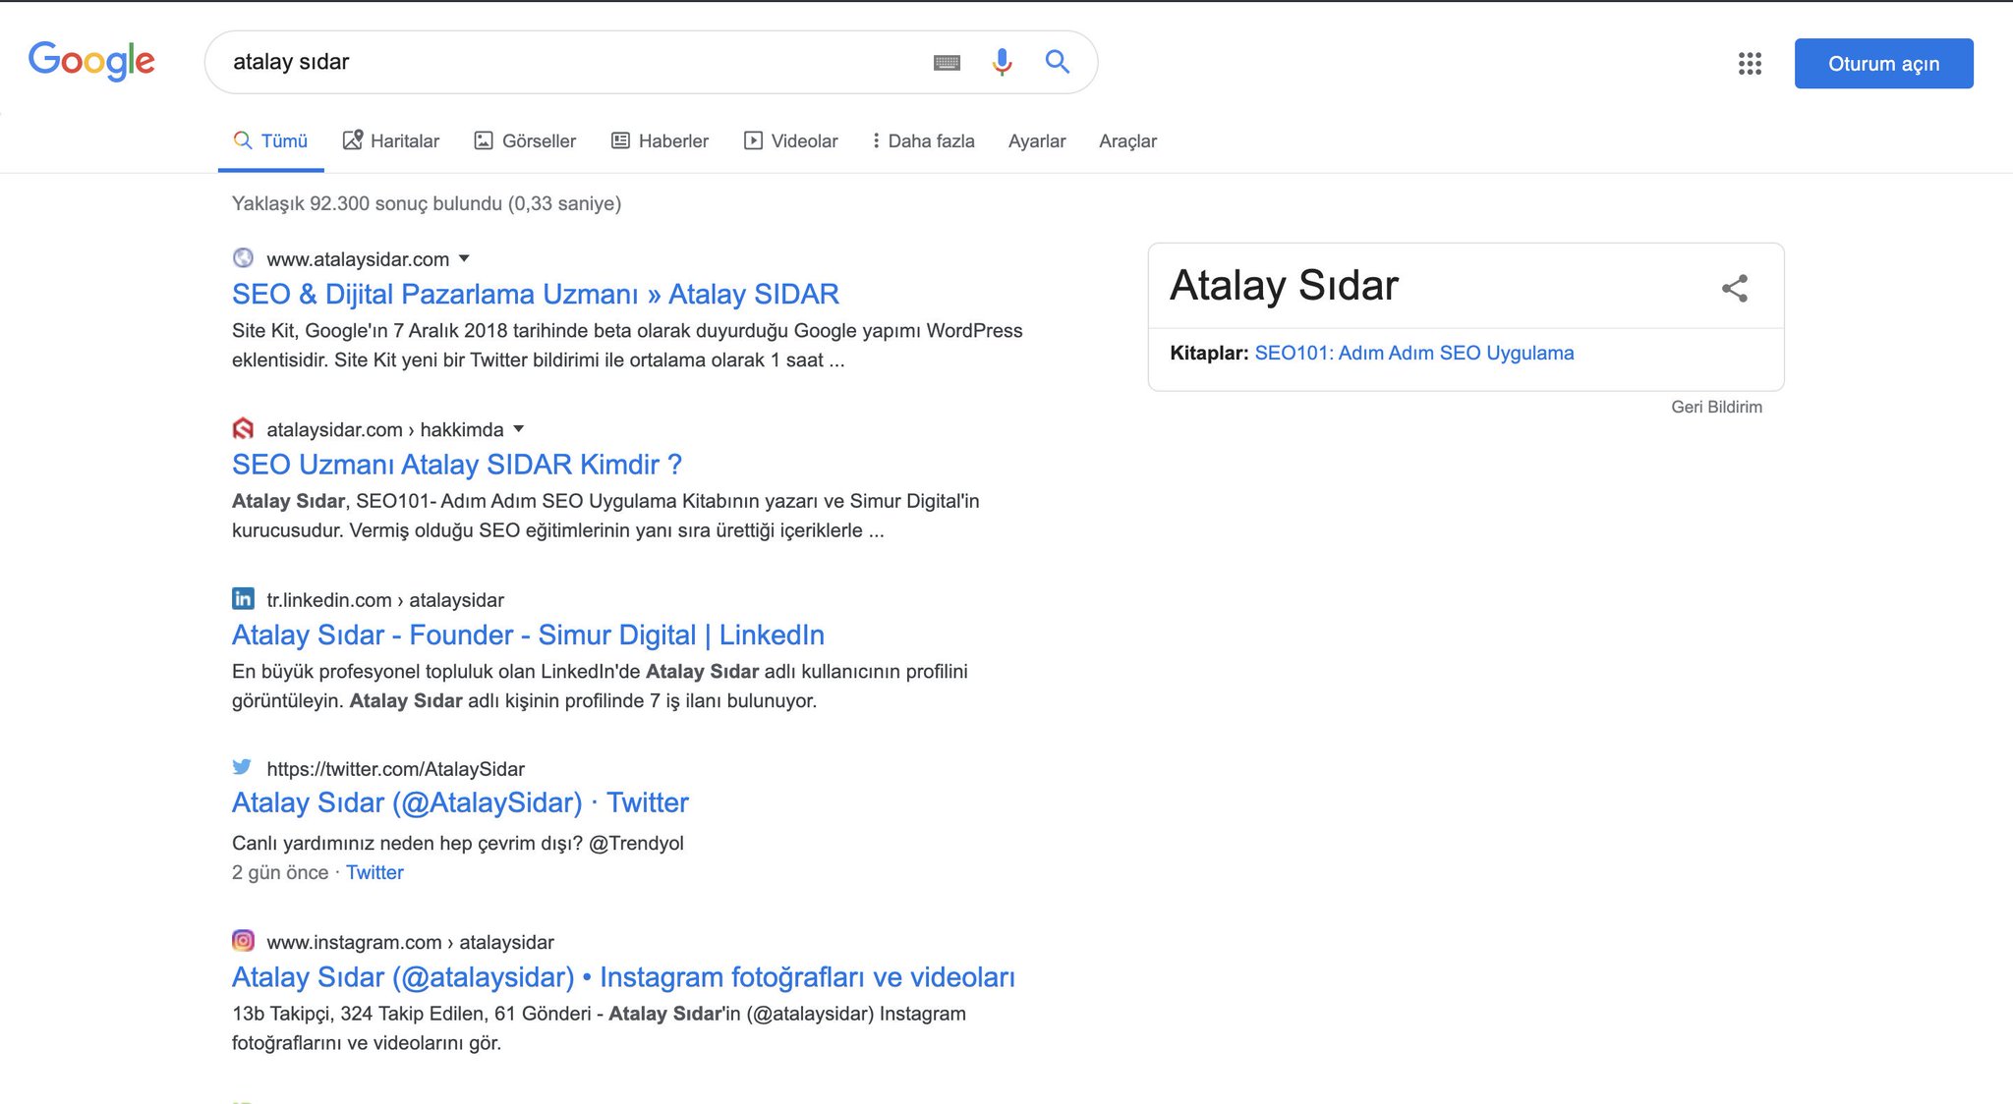
Task: Click the LinkedIn favicon beside tr.linkedin.com
Action: coord(243,599)
